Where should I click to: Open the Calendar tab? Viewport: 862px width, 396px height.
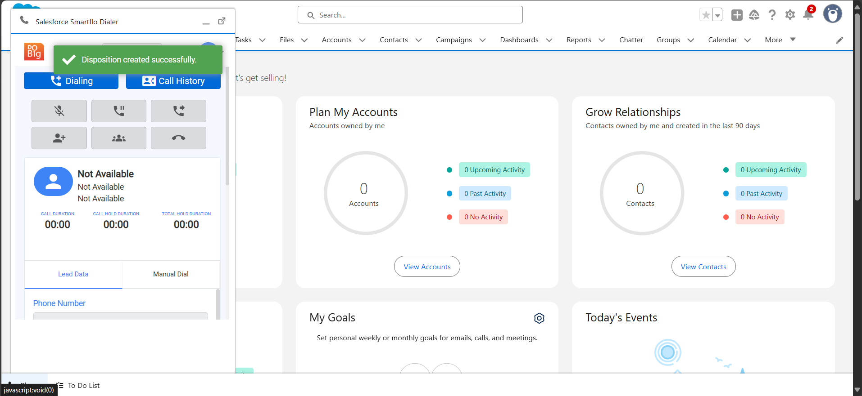point(722,40)
